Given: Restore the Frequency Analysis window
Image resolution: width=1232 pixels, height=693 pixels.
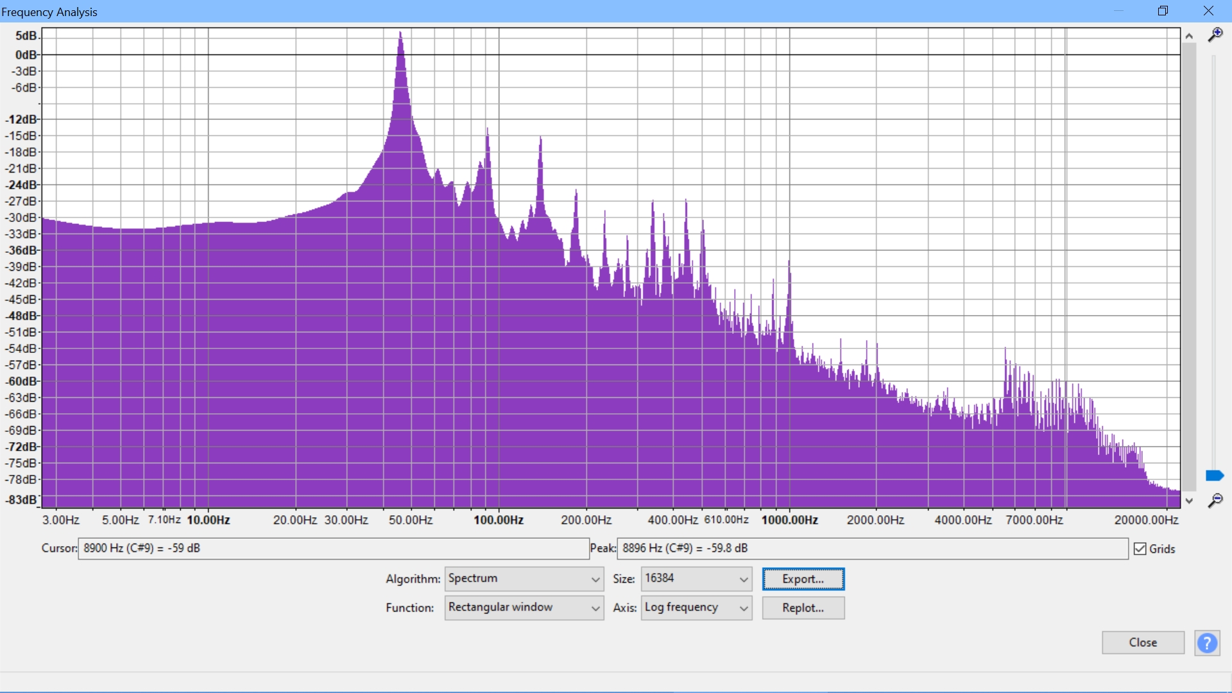Looking at the screenshot, I should (1163, 11).
